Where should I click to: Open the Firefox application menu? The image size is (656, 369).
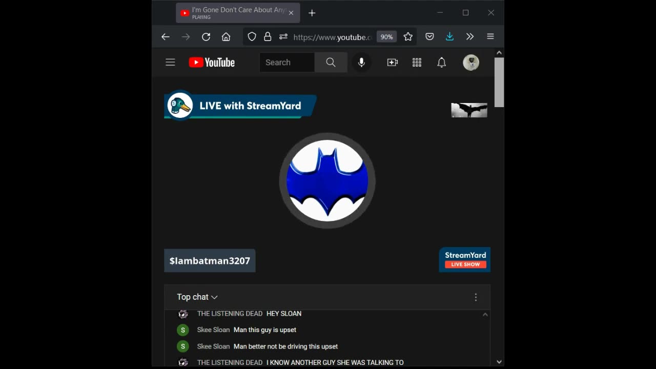490,37
